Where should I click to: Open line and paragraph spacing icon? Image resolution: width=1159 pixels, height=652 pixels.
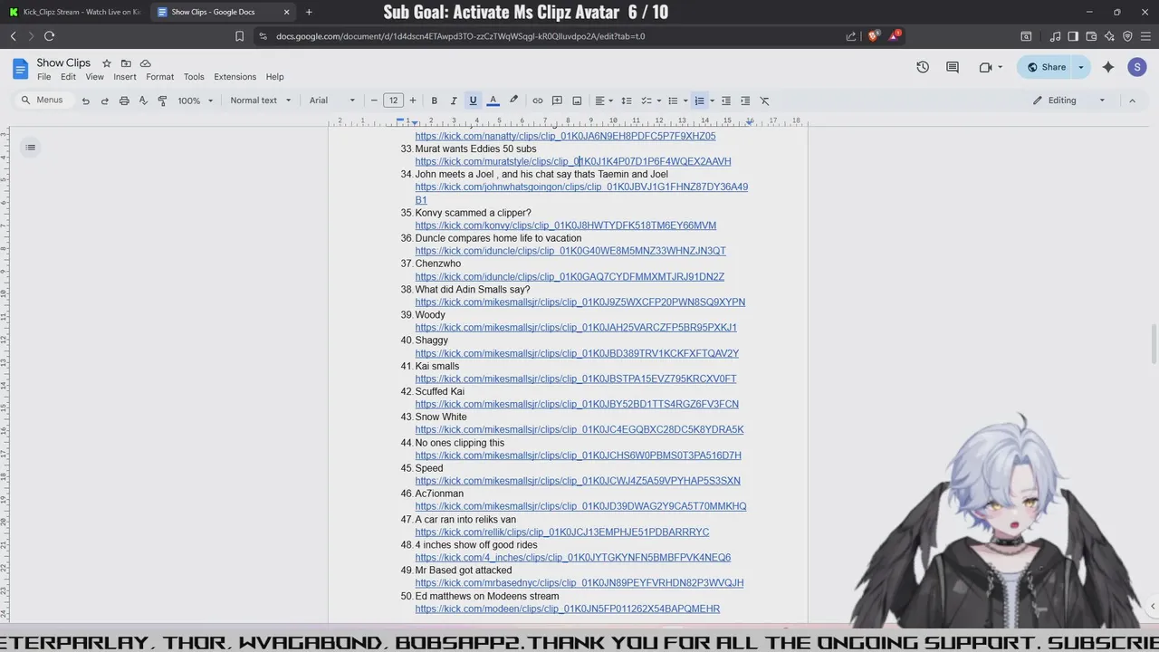[x=626, y=101]
